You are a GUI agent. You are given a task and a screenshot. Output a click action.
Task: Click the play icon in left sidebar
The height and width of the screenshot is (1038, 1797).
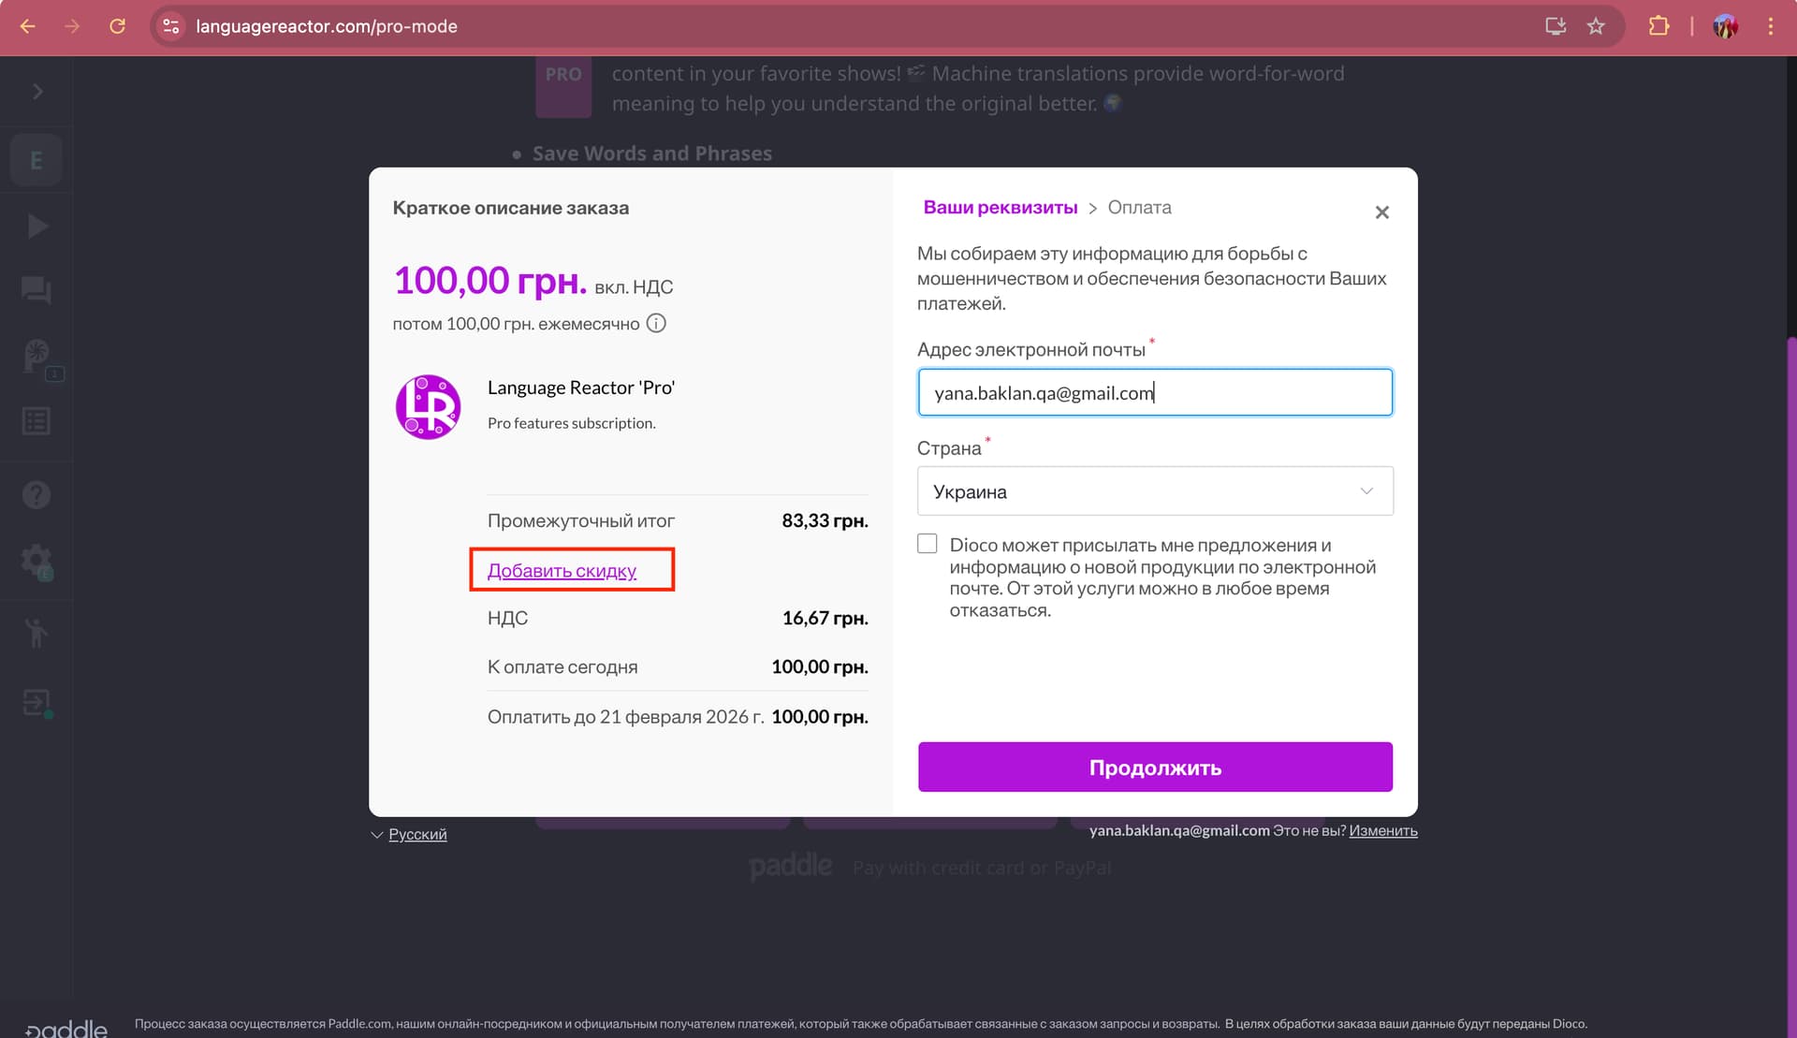tap(37, 226)
